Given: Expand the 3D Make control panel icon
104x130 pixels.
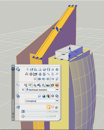Looking at the screenshot, I should [x=18, y=69].
